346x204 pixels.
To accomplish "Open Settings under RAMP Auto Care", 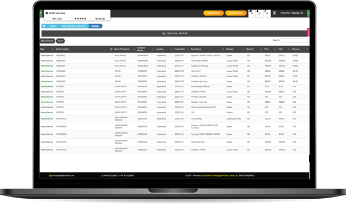I will coord(100,19).
